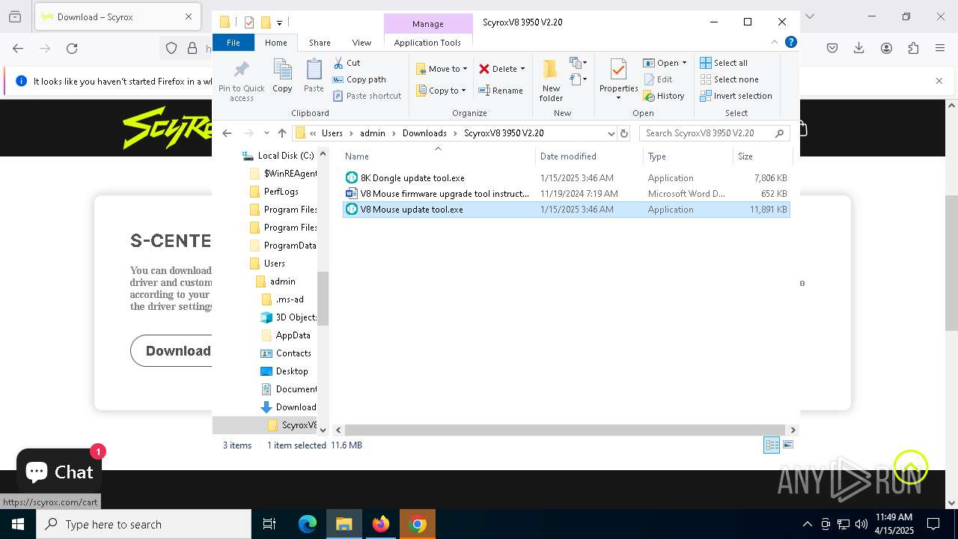Expand the Delete options arrow
Image resolution: width=958 pixels, height=539 pixels.
pos(522,69)
